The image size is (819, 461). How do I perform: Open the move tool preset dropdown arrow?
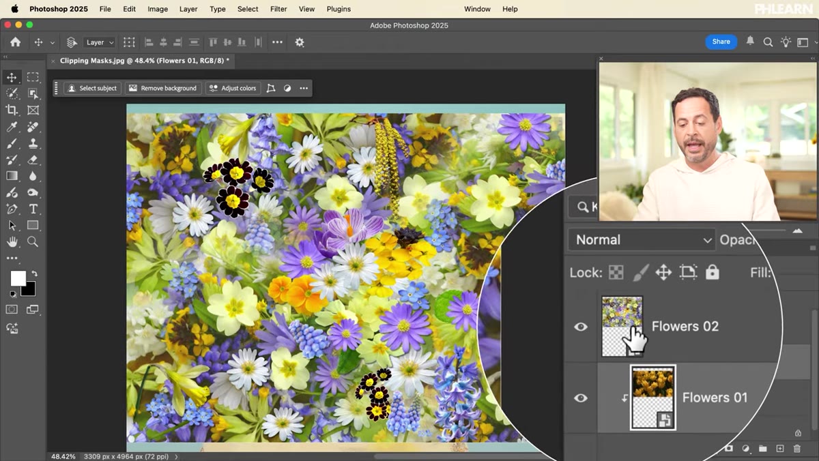[x=53, y=42]
